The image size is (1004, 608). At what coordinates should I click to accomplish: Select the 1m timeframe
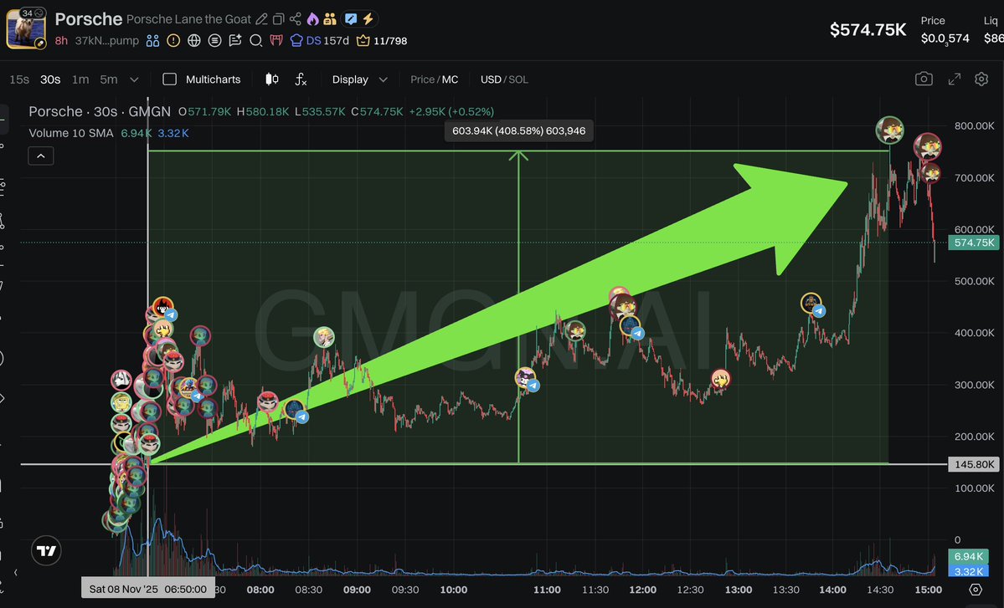click(x=80, y=79)
